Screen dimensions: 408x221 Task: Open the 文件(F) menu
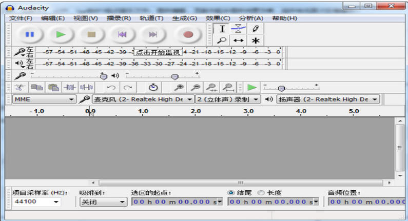click(21, 18)
